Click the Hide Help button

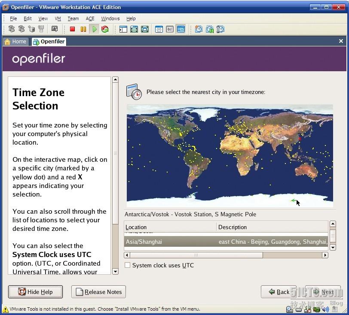[35, 292]
